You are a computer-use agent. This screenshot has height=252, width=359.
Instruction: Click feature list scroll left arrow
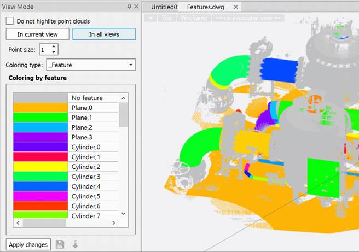(x=18, y=222)
